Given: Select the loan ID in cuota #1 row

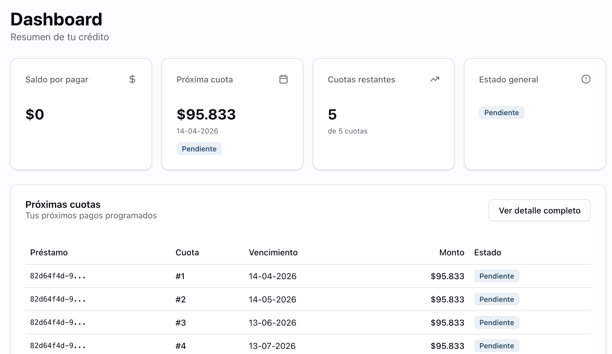Looking at the screenshot, I should coord(58,276).
